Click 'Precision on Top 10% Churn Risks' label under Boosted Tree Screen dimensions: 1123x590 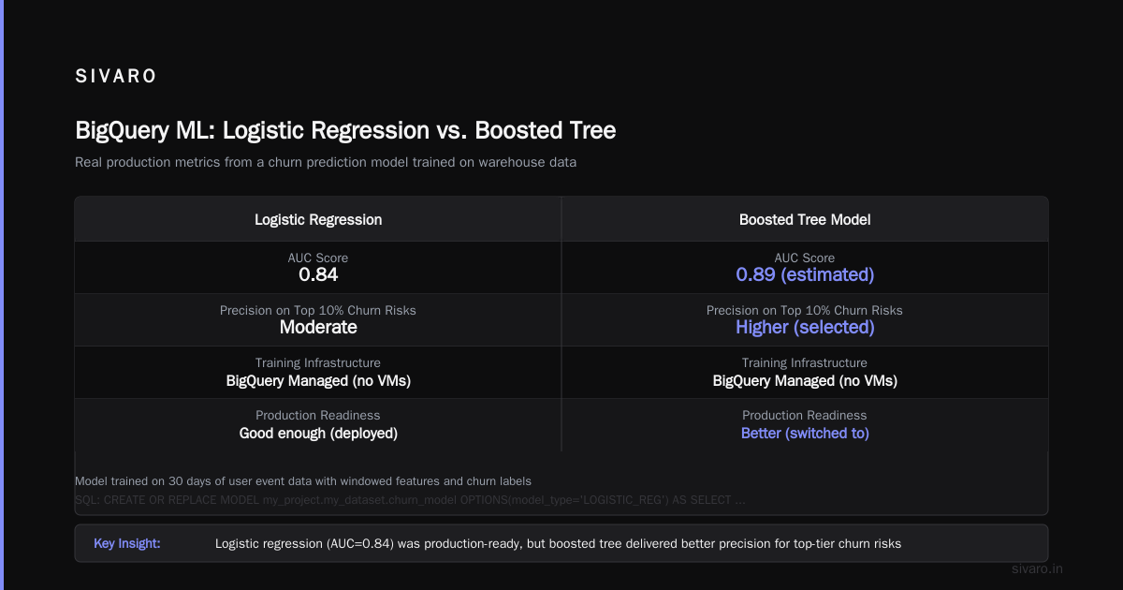[805, 310]
